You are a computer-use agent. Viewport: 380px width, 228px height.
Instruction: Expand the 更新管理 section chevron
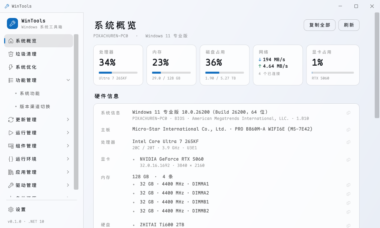tap(68, 120)
